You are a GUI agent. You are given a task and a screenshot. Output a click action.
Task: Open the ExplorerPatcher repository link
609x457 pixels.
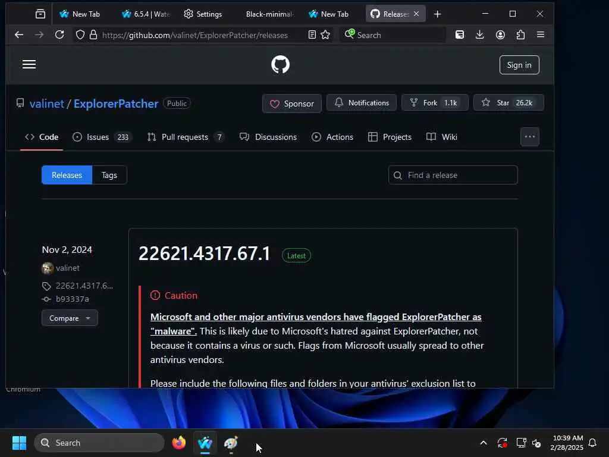[116, 104]
